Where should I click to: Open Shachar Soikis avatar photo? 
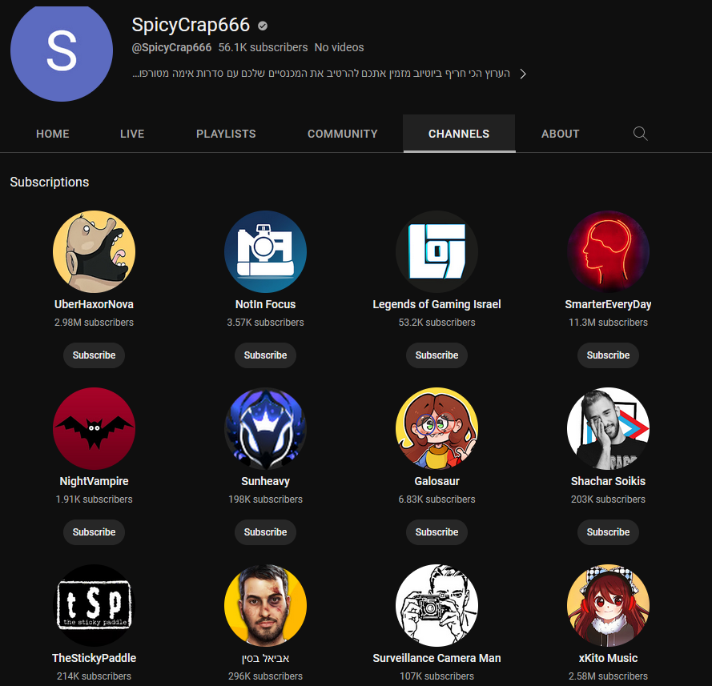[608, 428]
